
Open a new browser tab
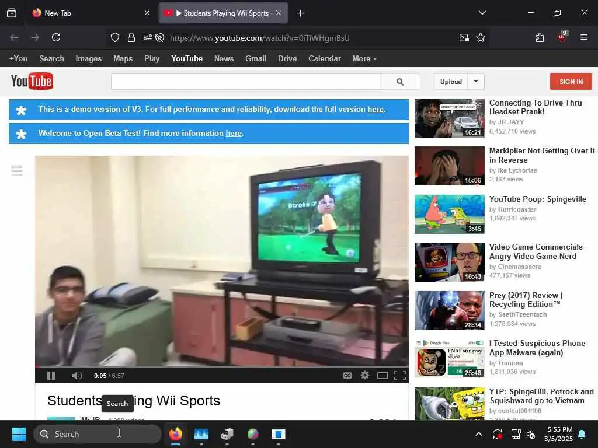pyautogui.click(x=301, y=13)
